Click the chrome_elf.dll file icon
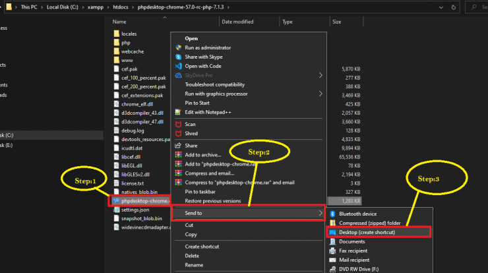Image resolution: width=488 pixels, height=273 pixels. (117, 104)
